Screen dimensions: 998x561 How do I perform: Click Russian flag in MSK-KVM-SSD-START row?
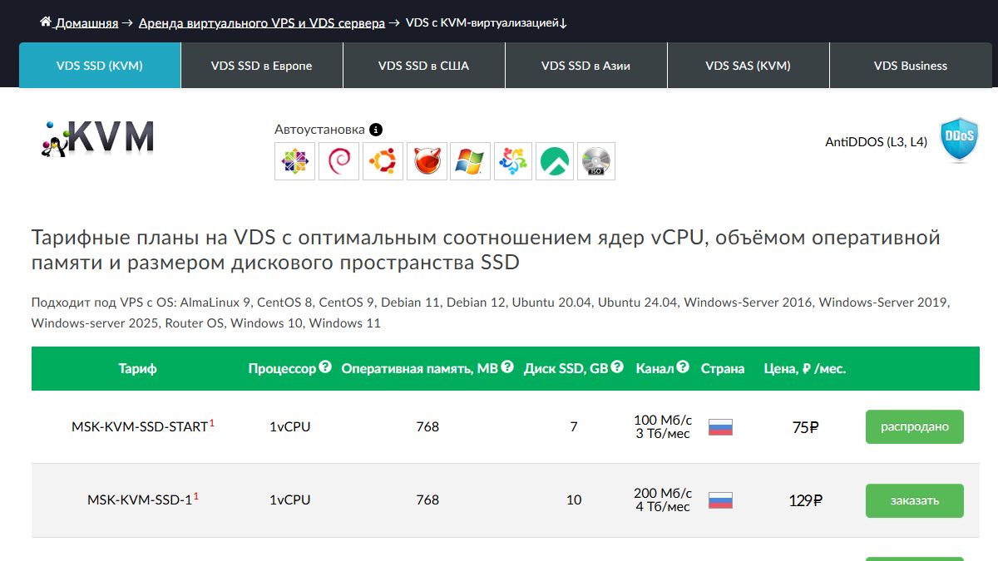click(720, 427)
